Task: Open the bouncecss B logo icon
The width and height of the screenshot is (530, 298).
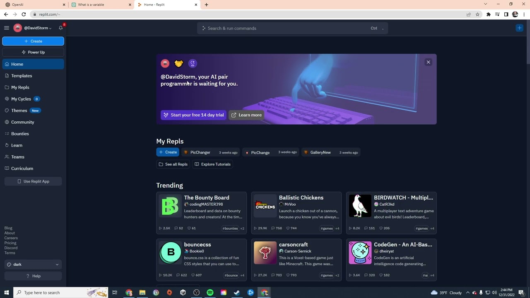Action: (170, 252)
